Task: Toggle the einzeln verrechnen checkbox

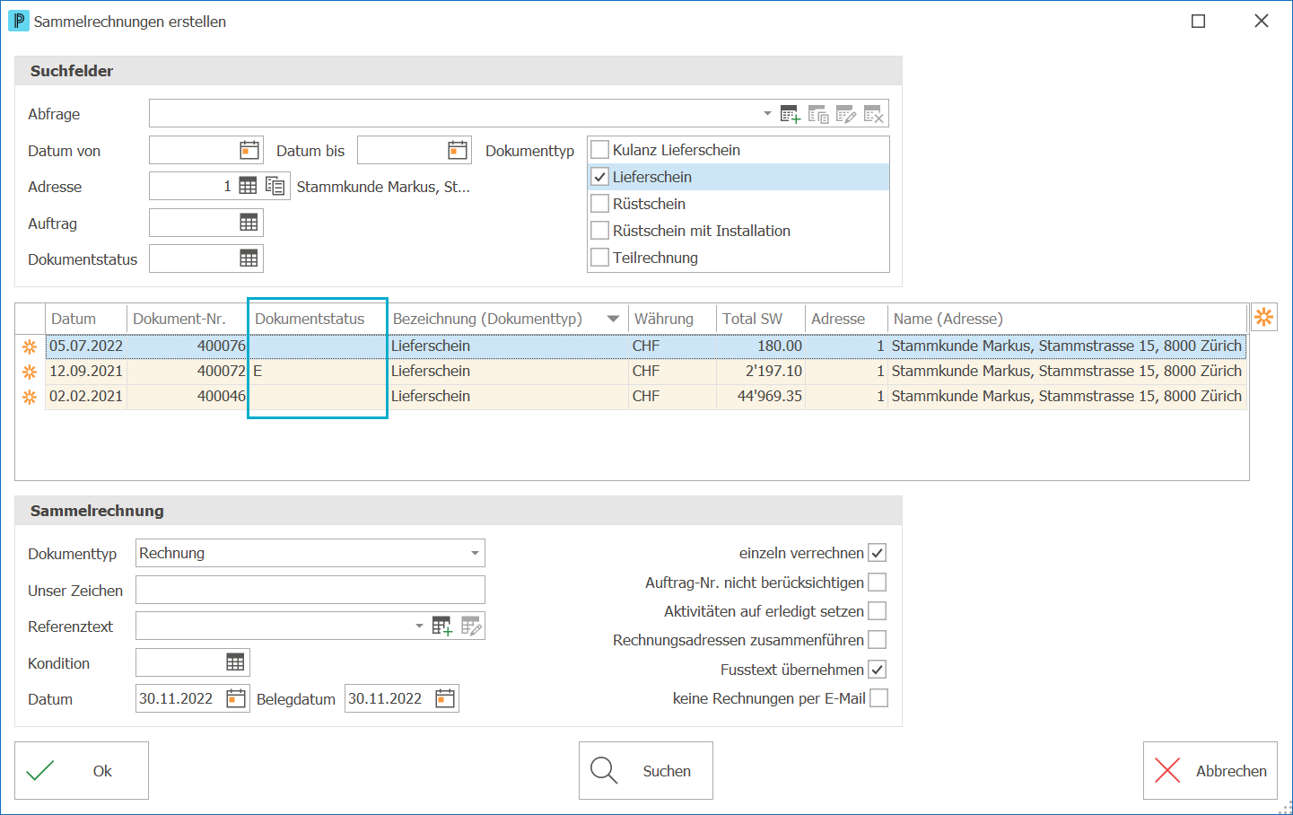Action: (878, 553)
